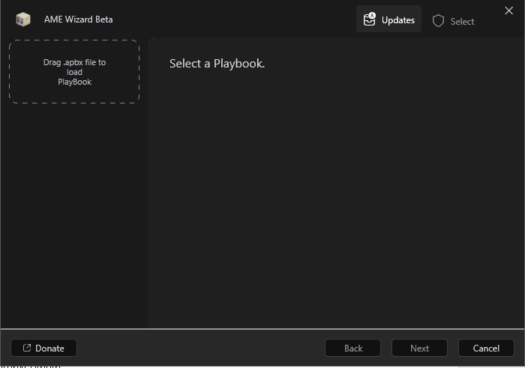Close the AME Wizard window
Screen dimensions: 525x368
pos(509,10)
